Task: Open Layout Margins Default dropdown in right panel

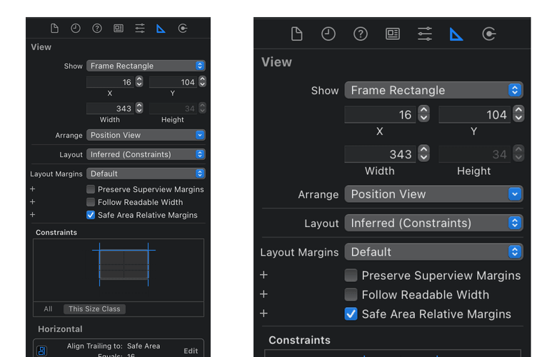Action: (433, 252)
